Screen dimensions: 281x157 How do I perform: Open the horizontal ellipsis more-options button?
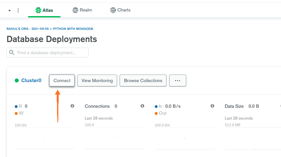(178, 80)
